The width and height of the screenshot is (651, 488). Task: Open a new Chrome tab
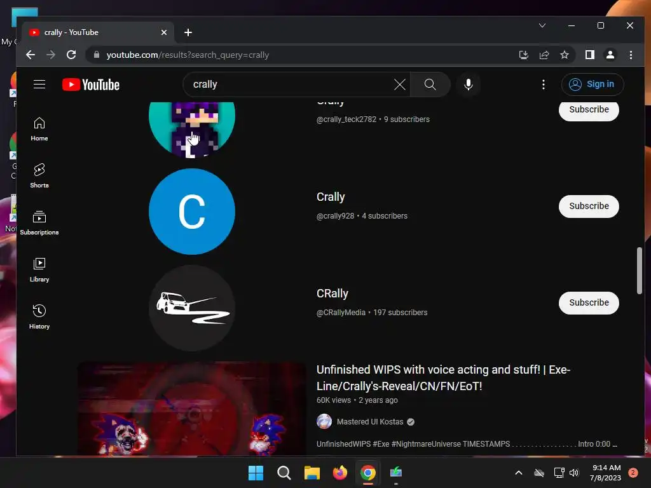tap(188, 32)
